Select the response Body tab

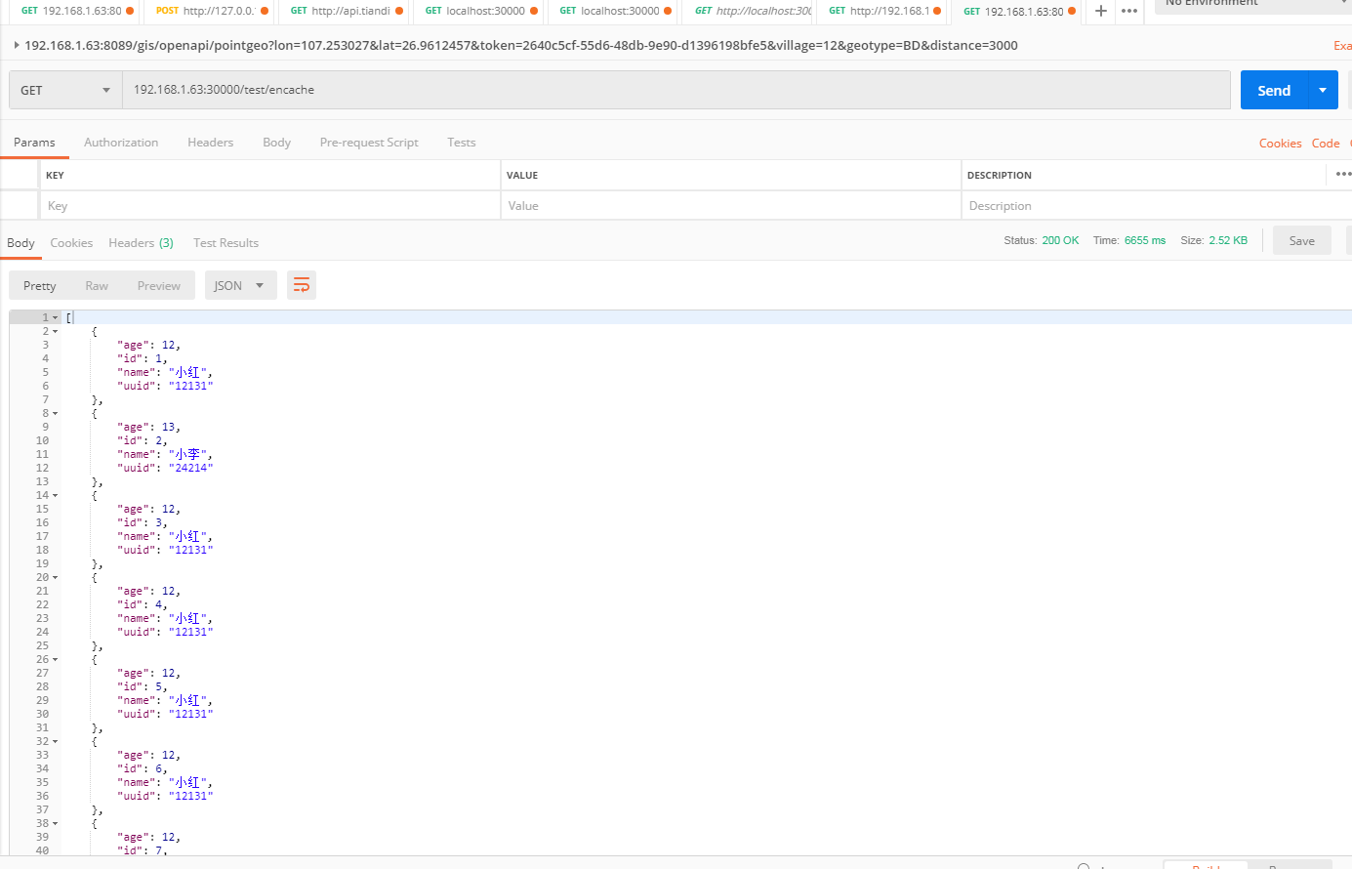[20, 242]
